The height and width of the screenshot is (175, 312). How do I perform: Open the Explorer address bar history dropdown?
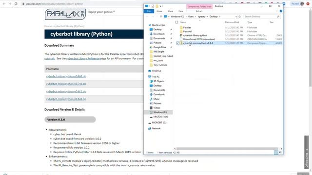click(236, 17)
